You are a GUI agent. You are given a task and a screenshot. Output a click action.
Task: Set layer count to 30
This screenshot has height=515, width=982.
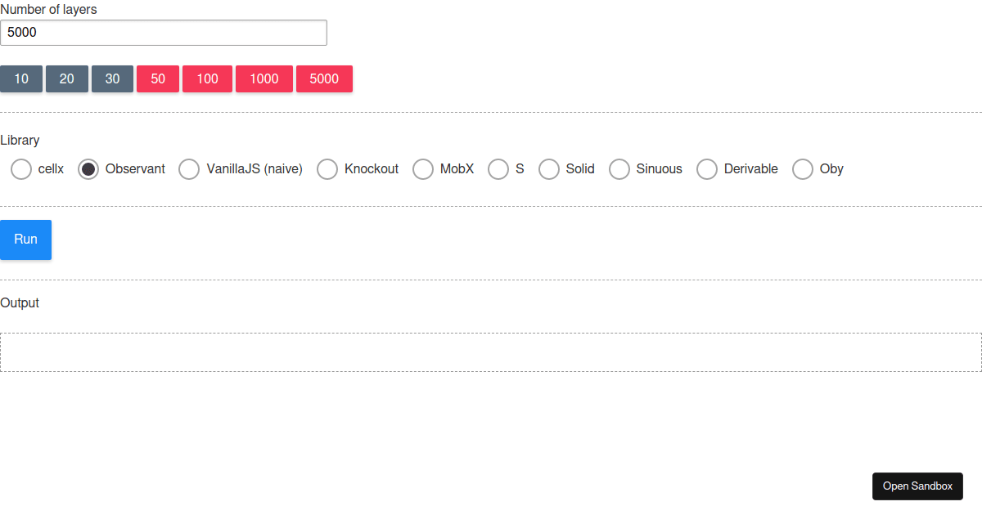pyautogui.click(x=112, y=78)
